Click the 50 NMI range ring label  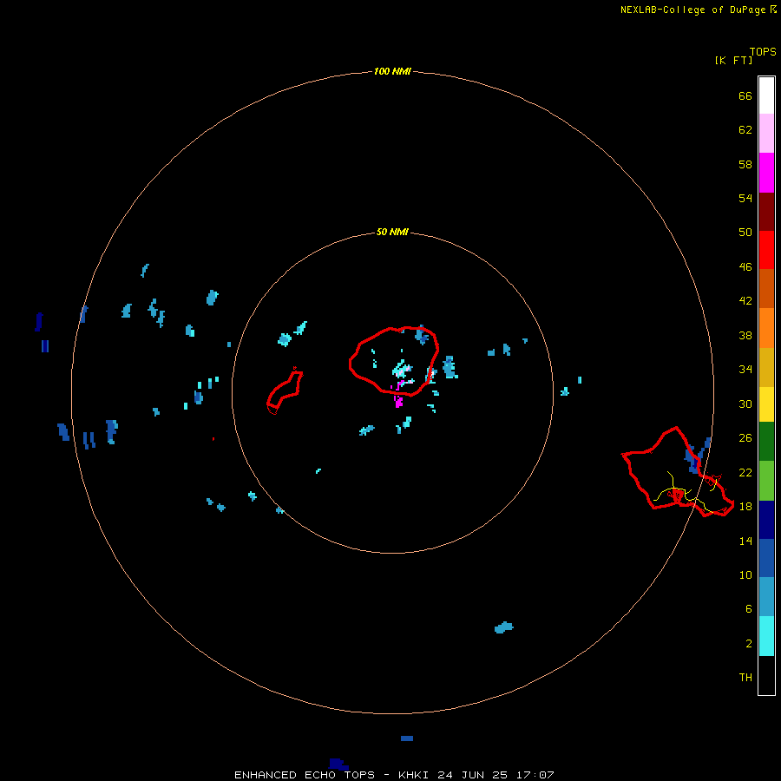point(392,232)
